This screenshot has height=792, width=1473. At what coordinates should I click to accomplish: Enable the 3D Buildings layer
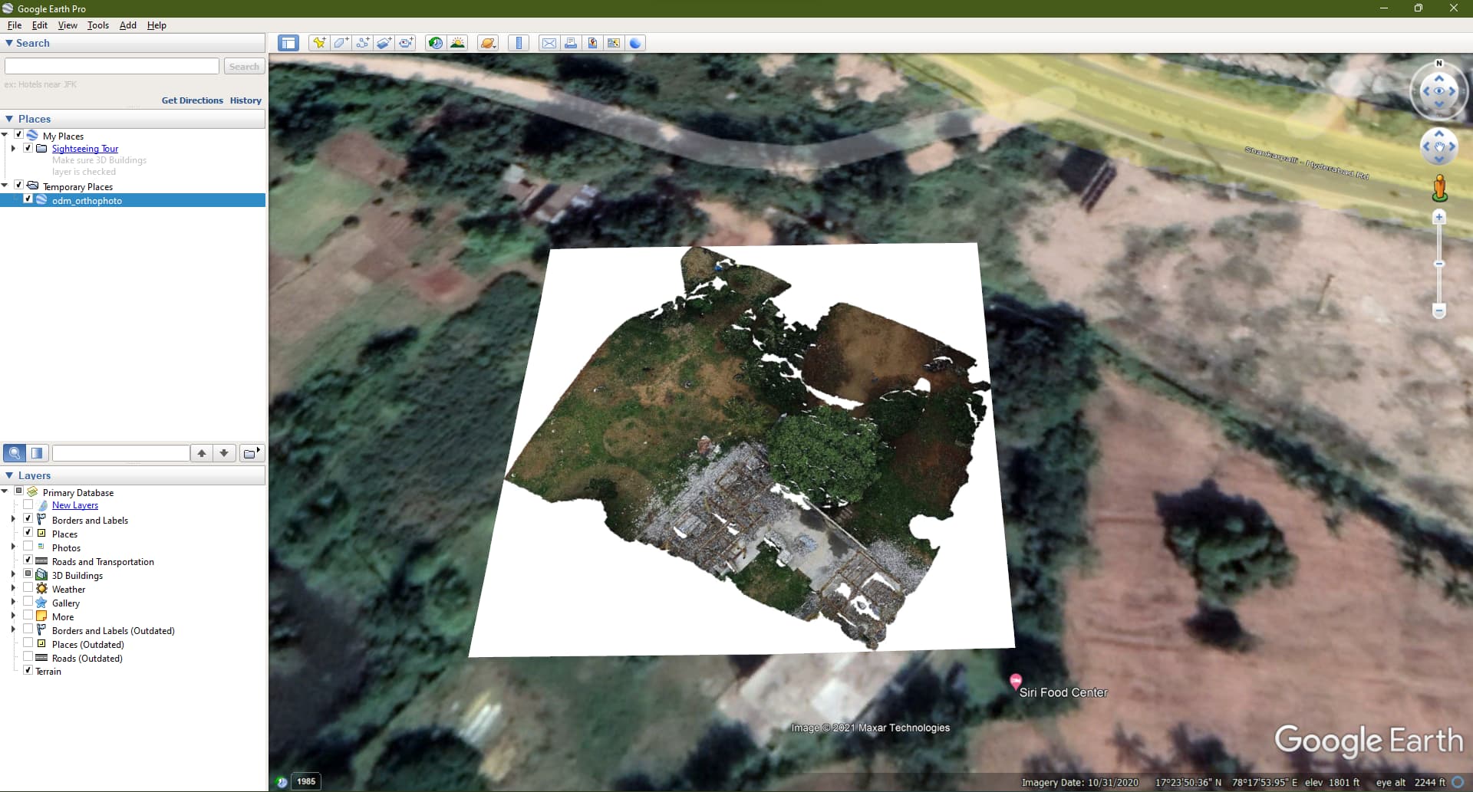click(29, 574)
